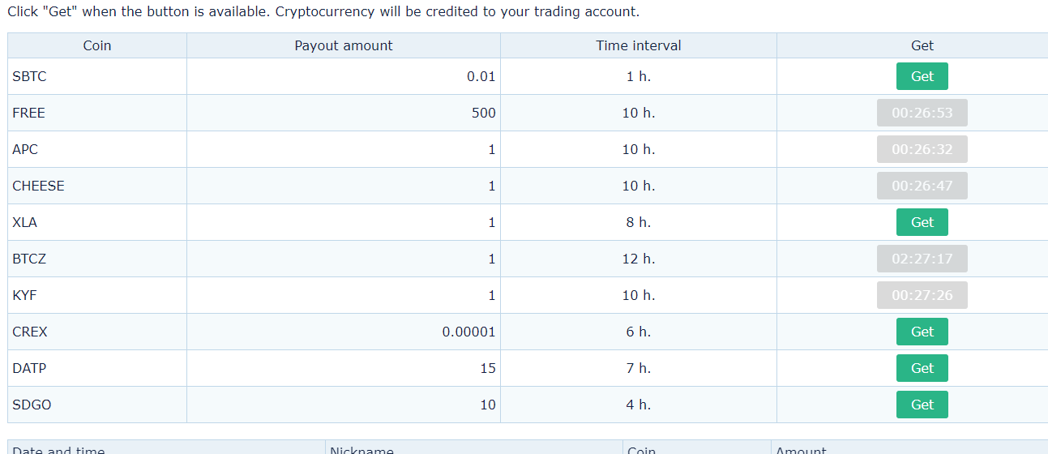Claim the XLA coin with Get
This screenshot has width=1048, height=454.
coord(922,222)
